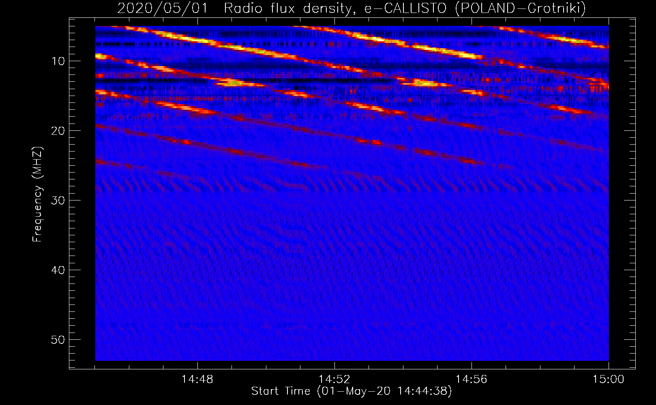Click the 'Frequency (MHZ)' axis label
The height and width of the screenshot is (405, 656).
click(x=37, y=194)
